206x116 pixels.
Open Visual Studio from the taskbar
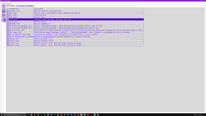pyautogui.click(x=78, y=115)
